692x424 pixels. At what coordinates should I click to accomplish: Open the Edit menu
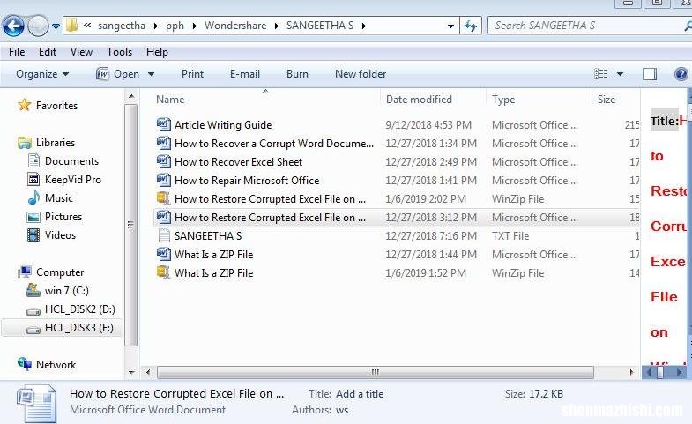pos(48,52)
